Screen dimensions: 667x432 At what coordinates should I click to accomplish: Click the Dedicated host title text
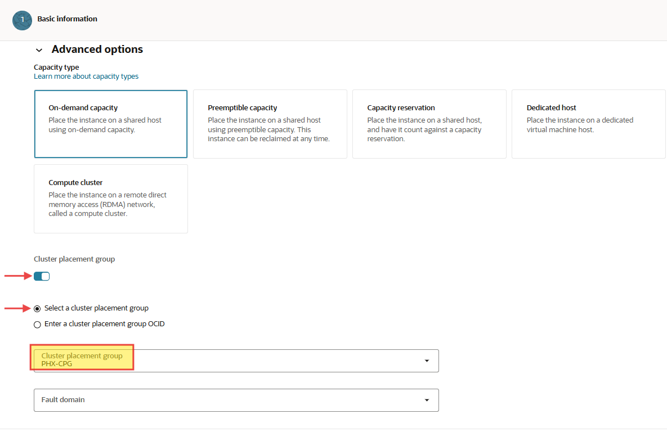coord(552,108)
